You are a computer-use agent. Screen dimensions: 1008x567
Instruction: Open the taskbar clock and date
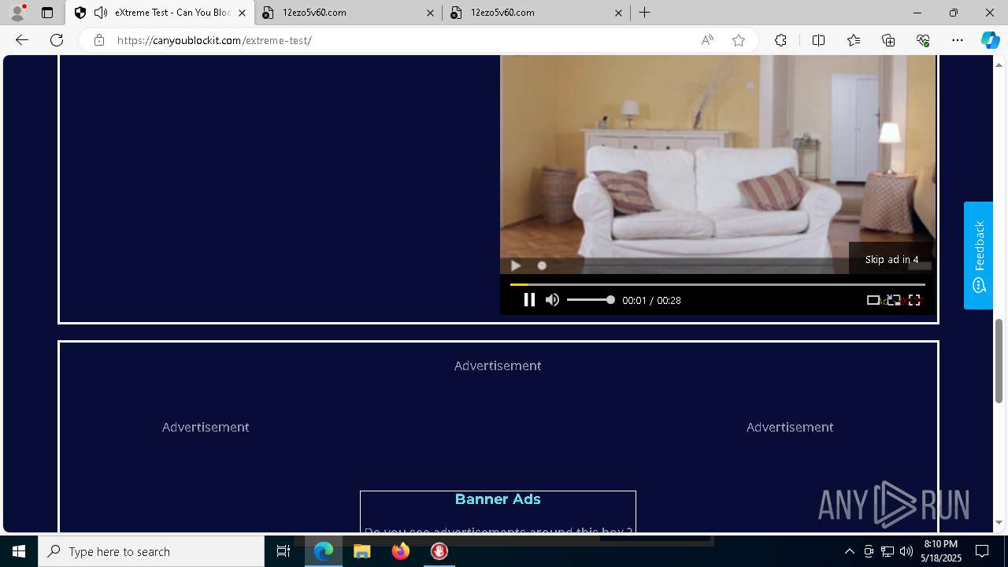pyautogui.click(x=942, y=551)
